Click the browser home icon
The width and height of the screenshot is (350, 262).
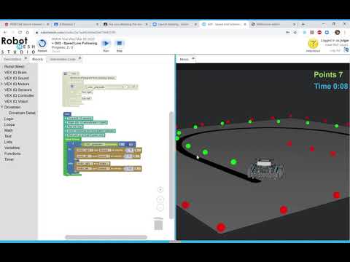28,32
